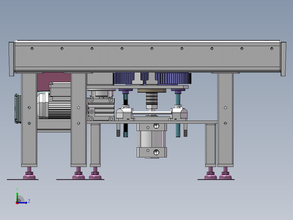Screen dimensions: 293x220
Task: Click the right end cap of the conveyor beam
Action: pyautogui.click(x=283, y=59)
